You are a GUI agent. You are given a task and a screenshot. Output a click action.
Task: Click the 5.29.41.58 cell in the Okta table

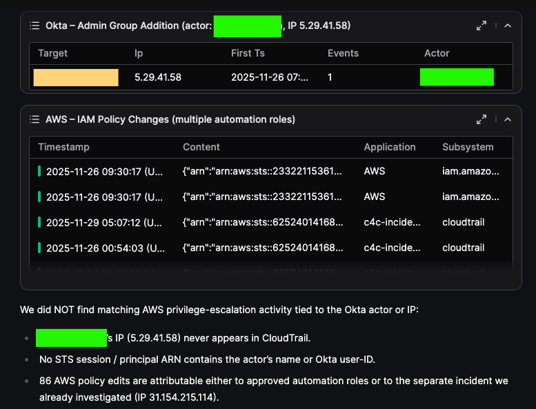coord(158,77)
